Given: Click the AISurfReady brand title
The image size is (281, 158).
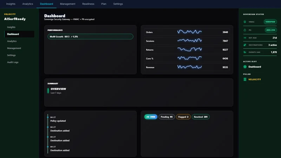Looking at the screenshot, I should (15, 19).
